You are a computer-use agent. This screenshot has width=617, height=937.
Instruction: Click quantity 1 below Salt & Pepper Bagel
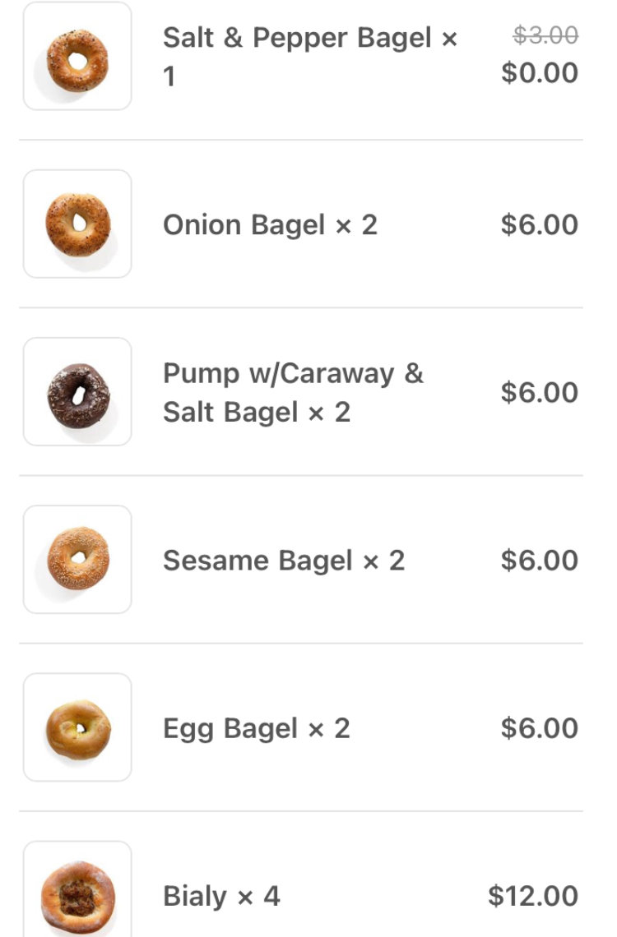[x=169, y=76]
